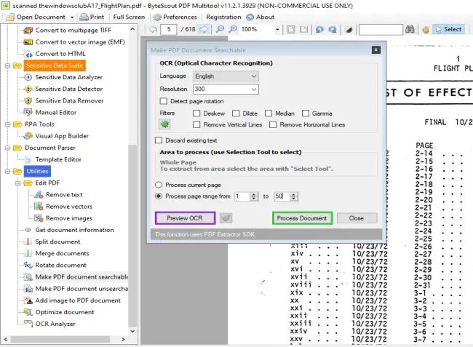This screenshot has height=347, width=473.
Task: Enable the Dilate filter checkbox
Action: point(236,113)
